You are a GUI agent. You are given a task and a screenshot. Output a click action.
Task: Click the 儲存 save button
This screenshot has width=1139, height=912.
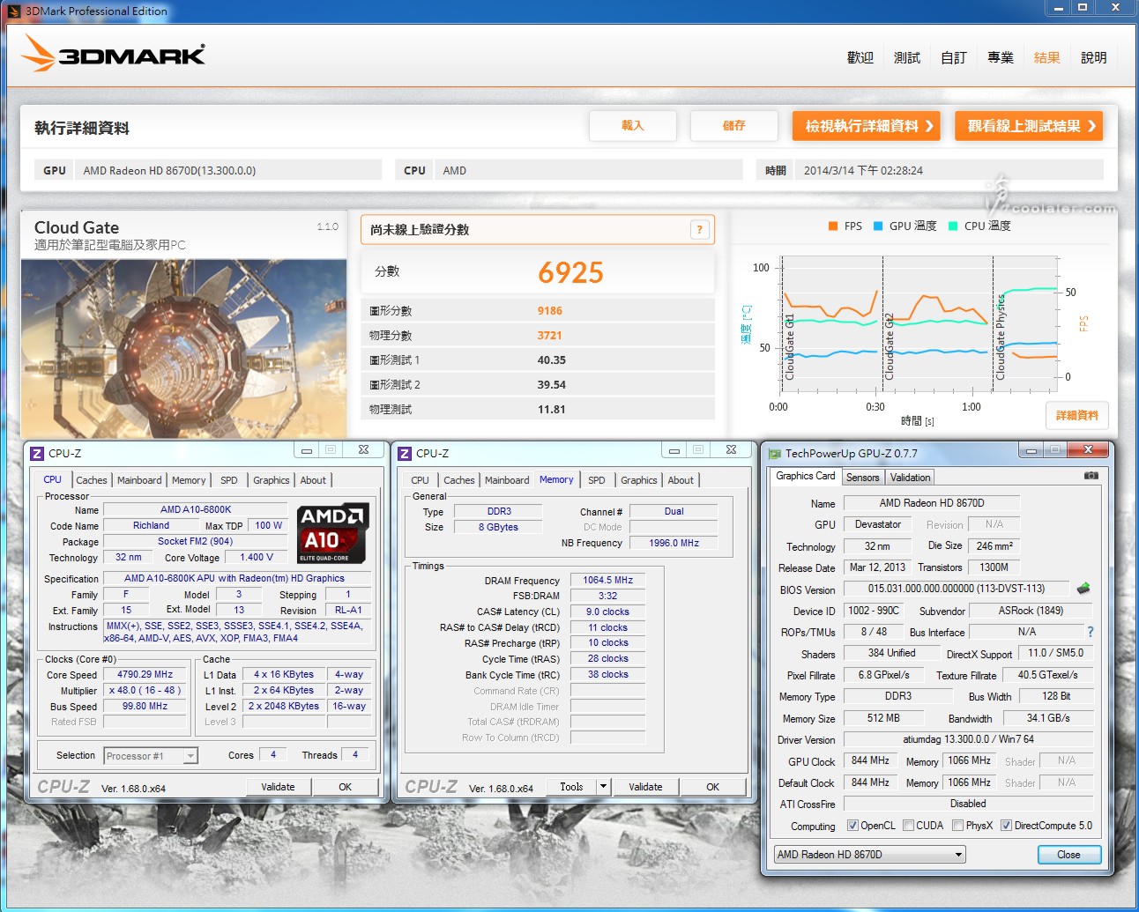[734, 126]
